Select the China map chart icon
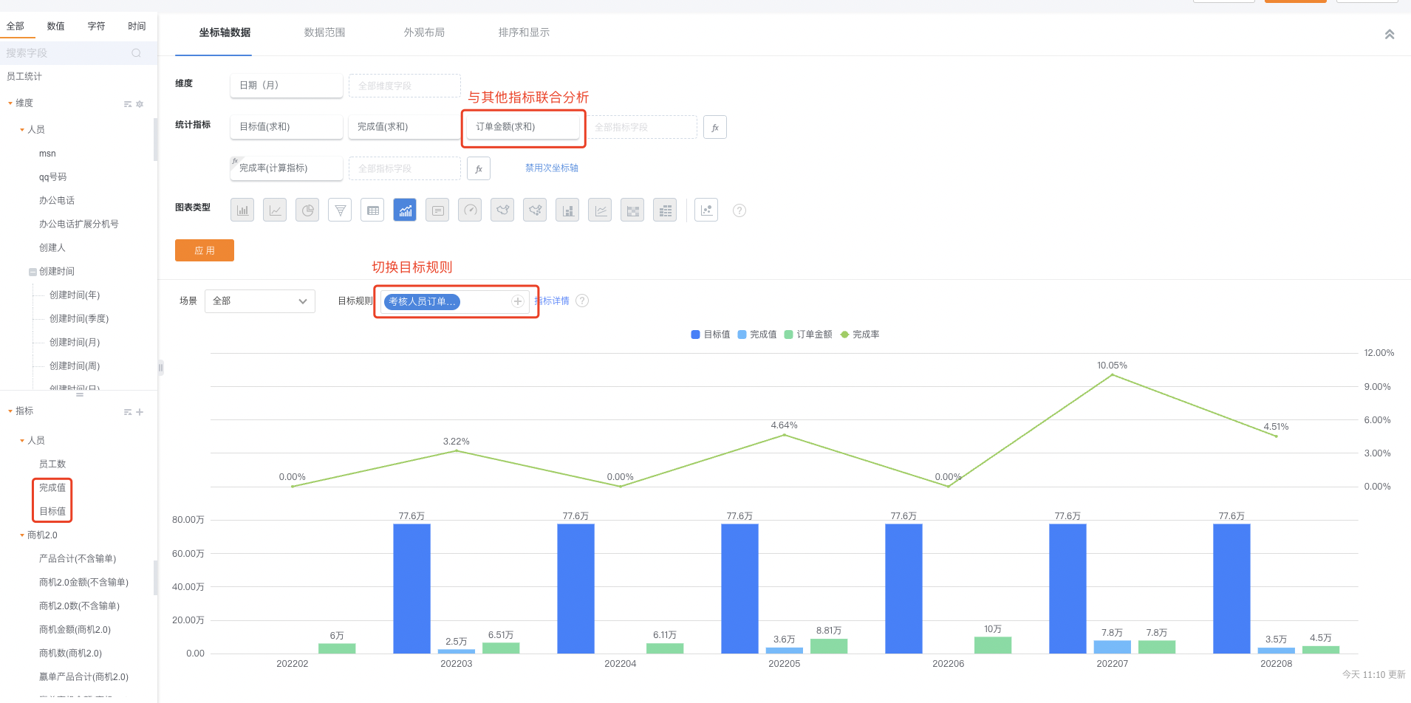The width and height of the screenshot is (1411, 703). tap(502, 210)
